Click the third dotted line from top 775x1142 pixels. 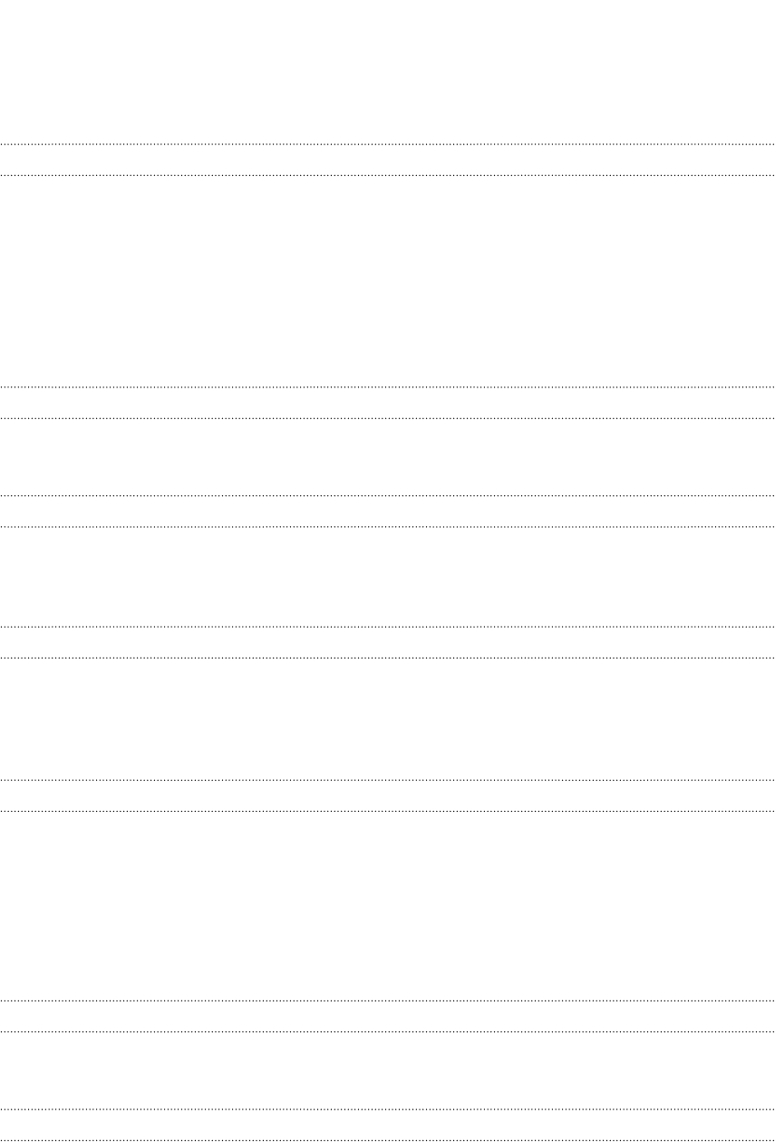(x=387, y=388)
